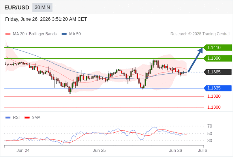This screenshot has width=233, height=157.
Task: Select the EUR/USD pair title
Action: click(17, 7)
